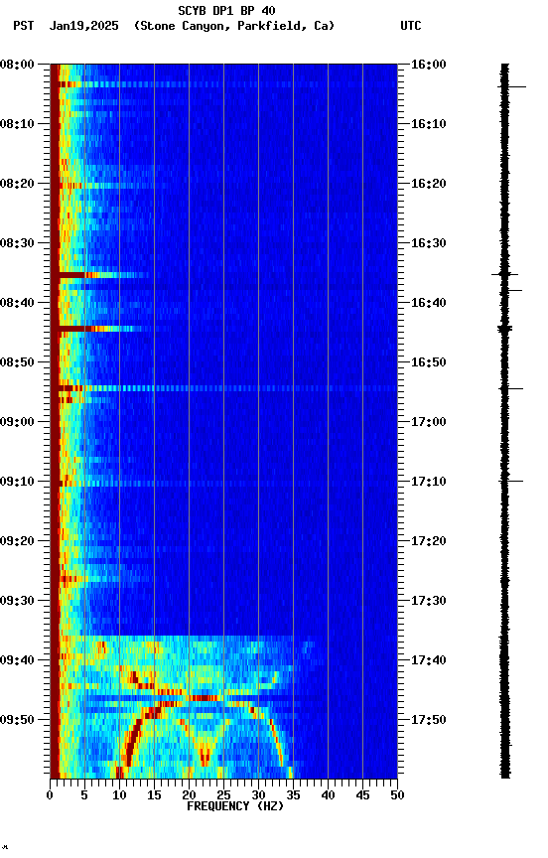Screen dimensions: 548x858
Task: Click the "09:00" PST time label
Action: [17, 422]
